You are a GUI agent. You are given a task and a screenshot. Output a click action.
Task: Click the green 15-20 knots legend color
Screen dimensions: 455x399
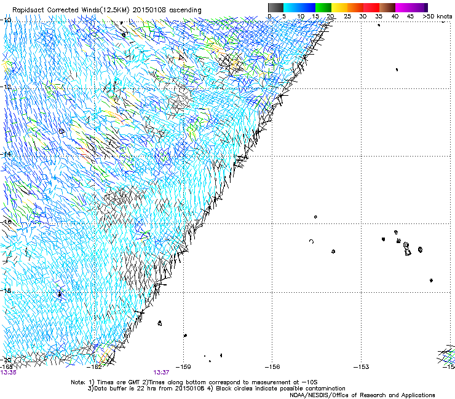(323, 7)
